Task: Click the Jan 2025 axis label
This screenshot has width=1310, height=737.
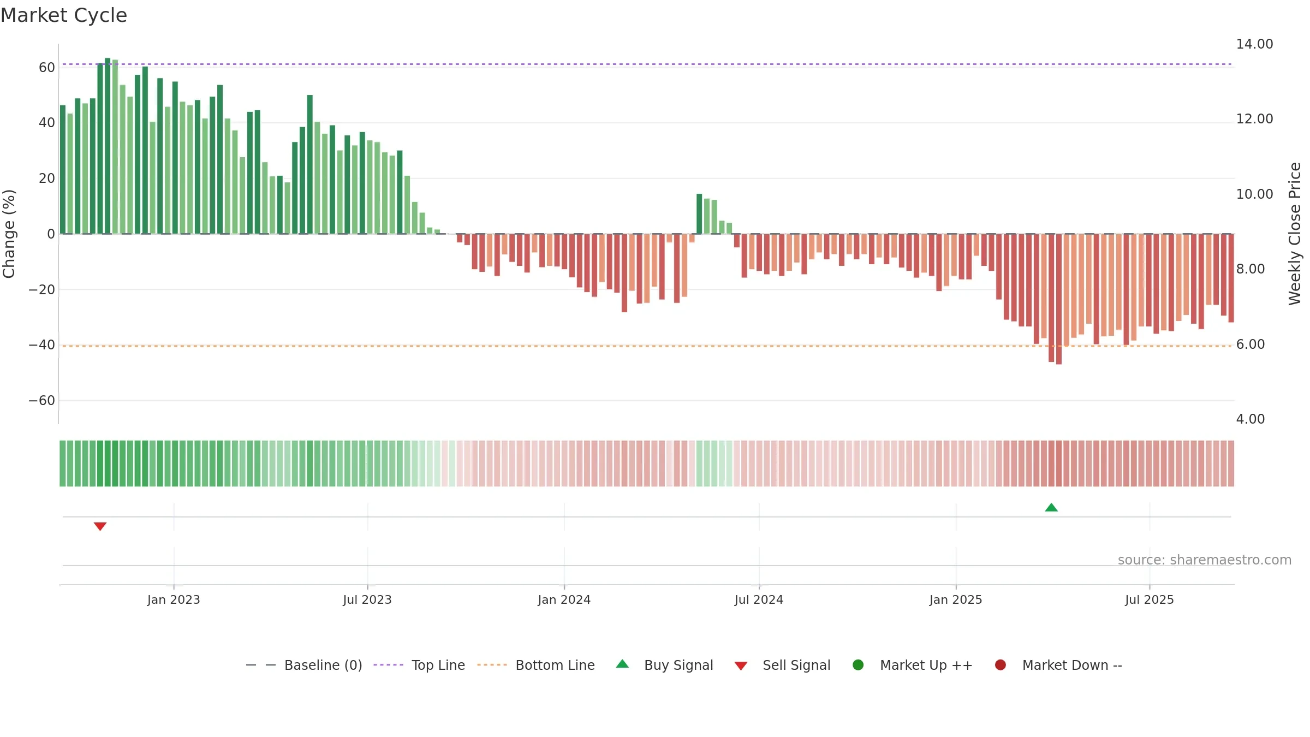Action: (x=956, y=600)
